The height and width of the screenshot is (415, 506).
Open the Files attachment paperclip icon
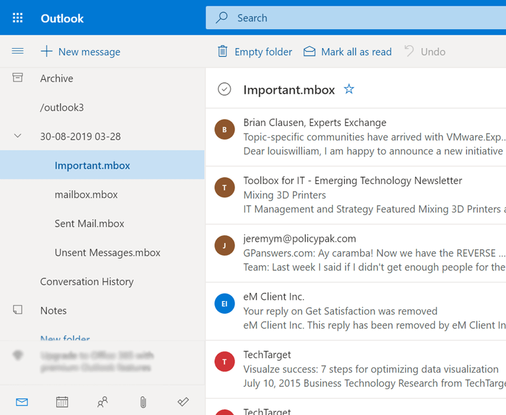tap(143, 402)
